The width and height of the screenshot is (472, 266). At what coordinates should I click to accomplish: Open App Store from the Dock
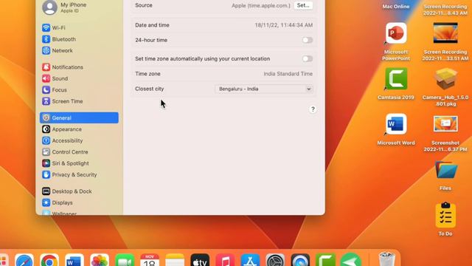pyautogui.click(x=250, y=260)
